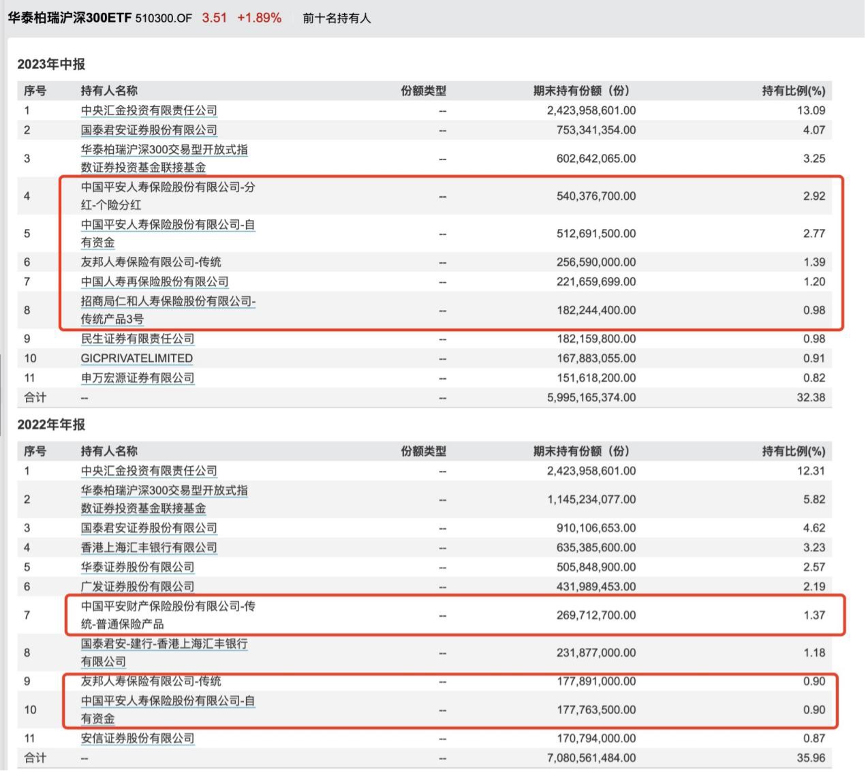This screenshot has height=772, width=868.
Task: Click 期末持有份额（份）header in 2023年中报 table
Action: 580,91
